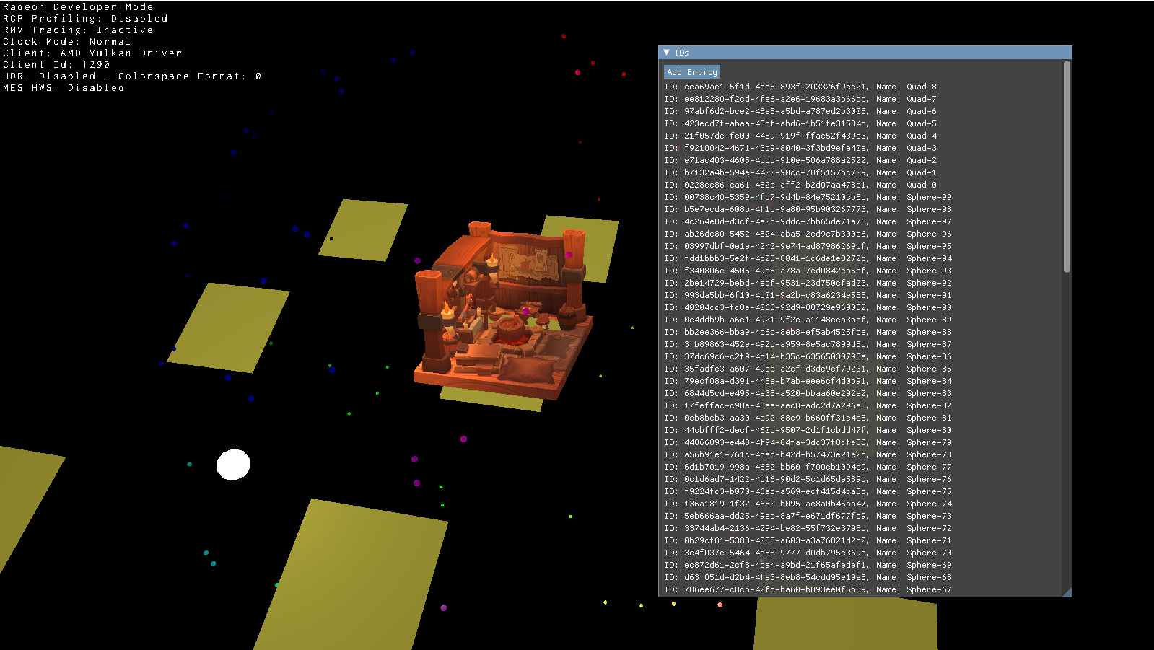Image resolution: width=1154 pixels, height=650 pixels.
Task: Select the row named Quad-6
Action: pyautogui.click(x=801, y=111)
